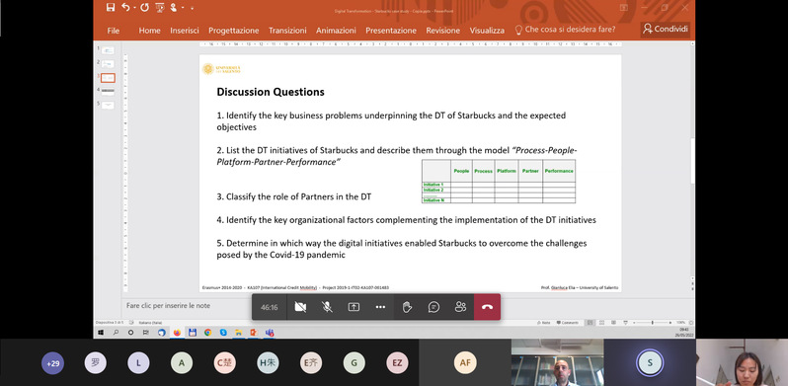
Task: Go to the Animazioni tab
Action: click(336, 31)
